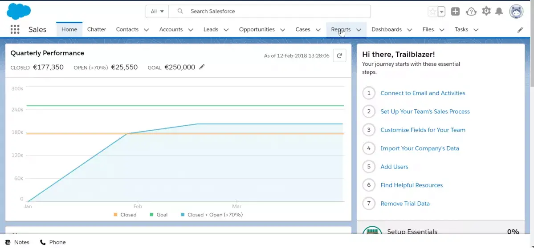Expand the Reports tab menu chevron
The height and width of the screenshot is (248, 534).
pos(359,30)
